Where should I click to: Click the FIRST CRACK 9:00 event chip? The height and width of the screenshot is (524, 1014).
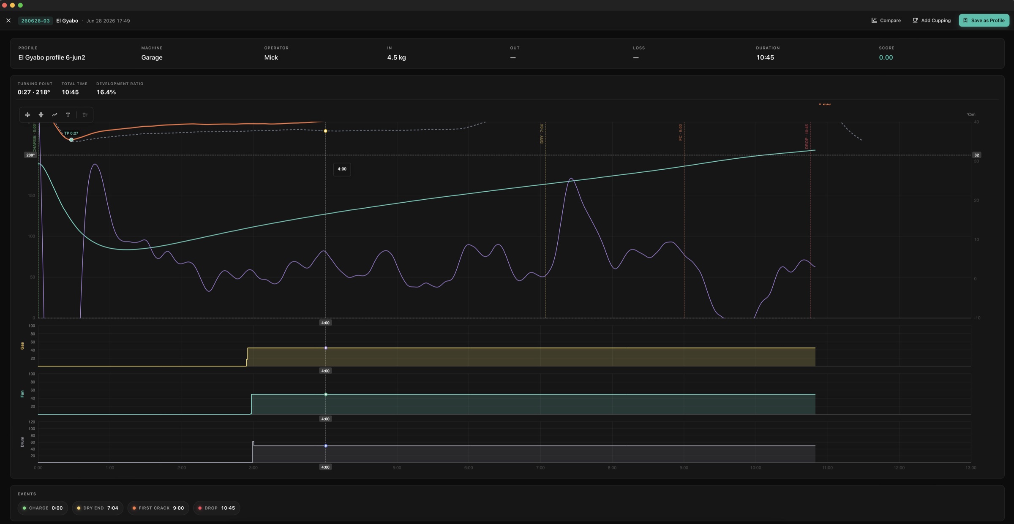pyautogui.click(x=158, y=508)
